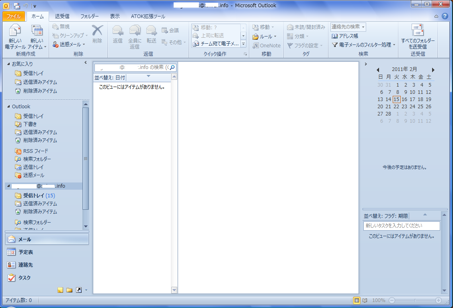Image resolution: width=453 pixels, height=308 pixels.
Task: Open the アドレス帳 address book
Action: [345, 36]
